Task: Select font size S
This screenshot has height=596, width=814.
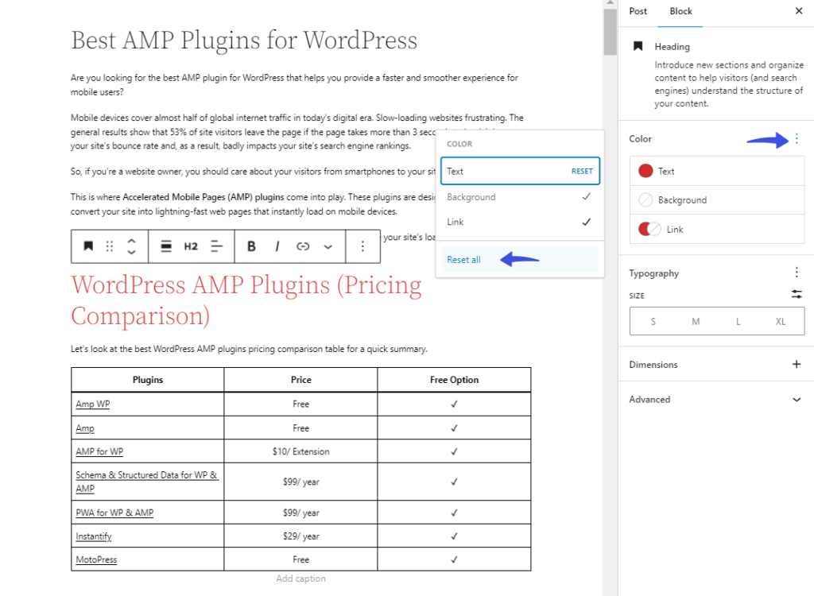Action: click(x=653, y=321)
